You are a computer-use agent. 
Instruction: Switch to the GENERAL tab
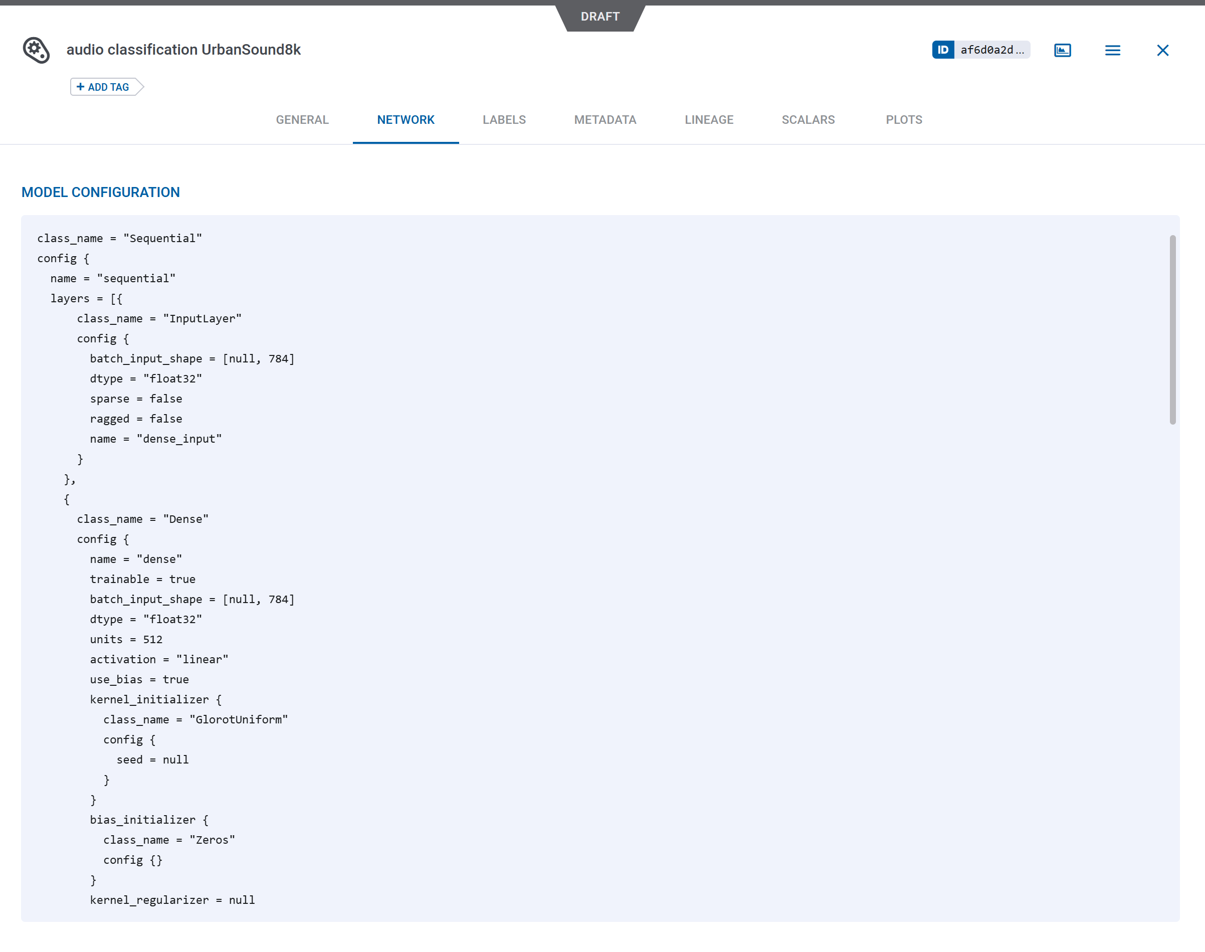pyautogui.click(x=302, y=119)
